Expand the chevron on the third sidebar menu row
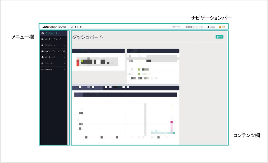Viewport: 268px width, 163px height. [64, 45]
